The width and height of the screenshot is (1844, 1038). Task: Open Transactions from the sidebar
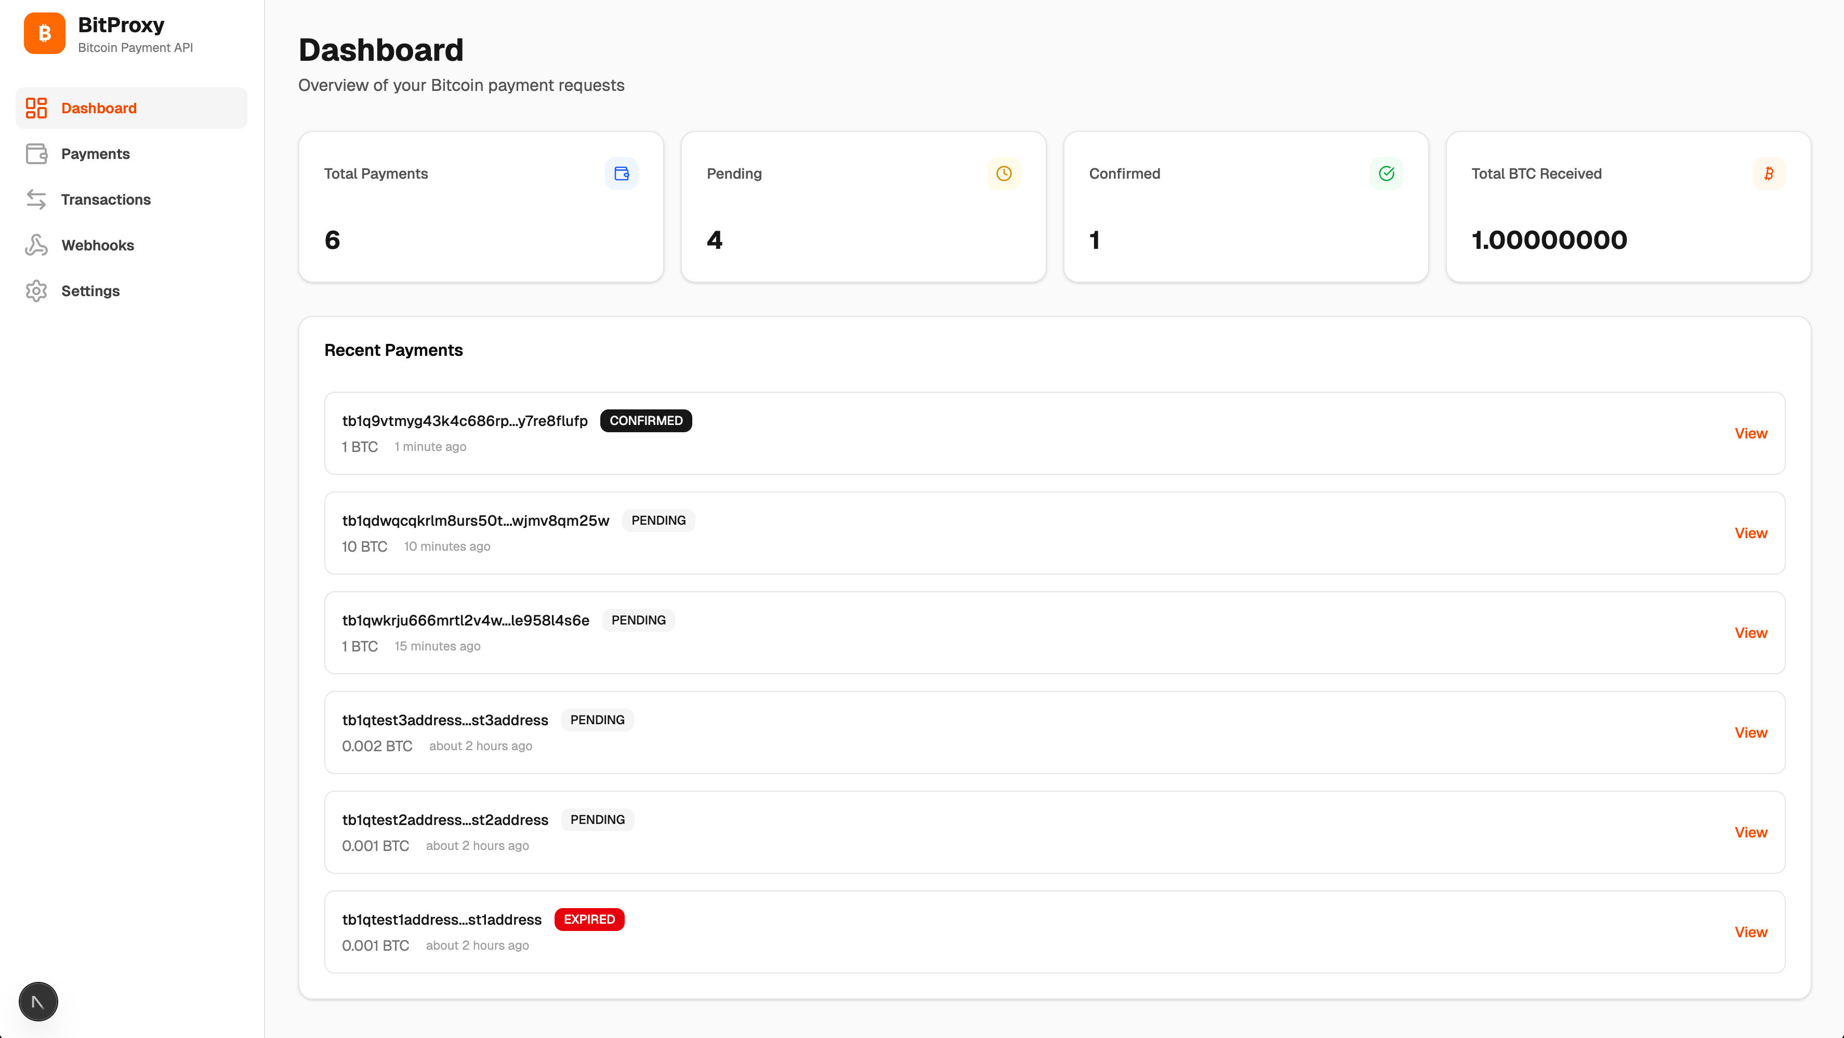(106, 199)
